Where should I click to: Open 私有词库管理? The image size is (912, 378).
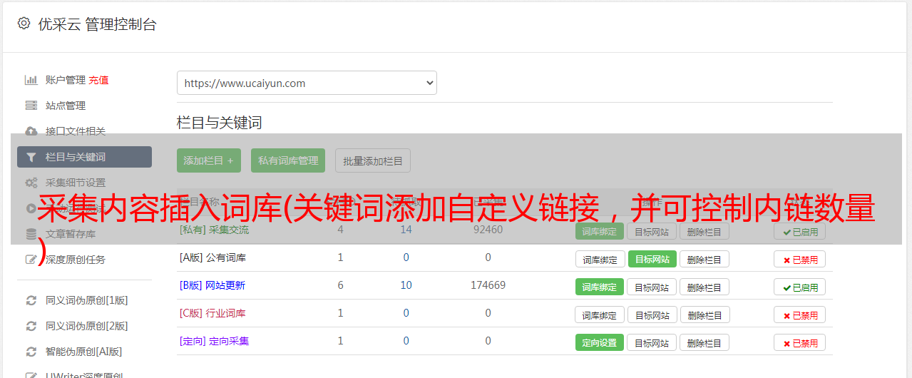click(288, 160)
